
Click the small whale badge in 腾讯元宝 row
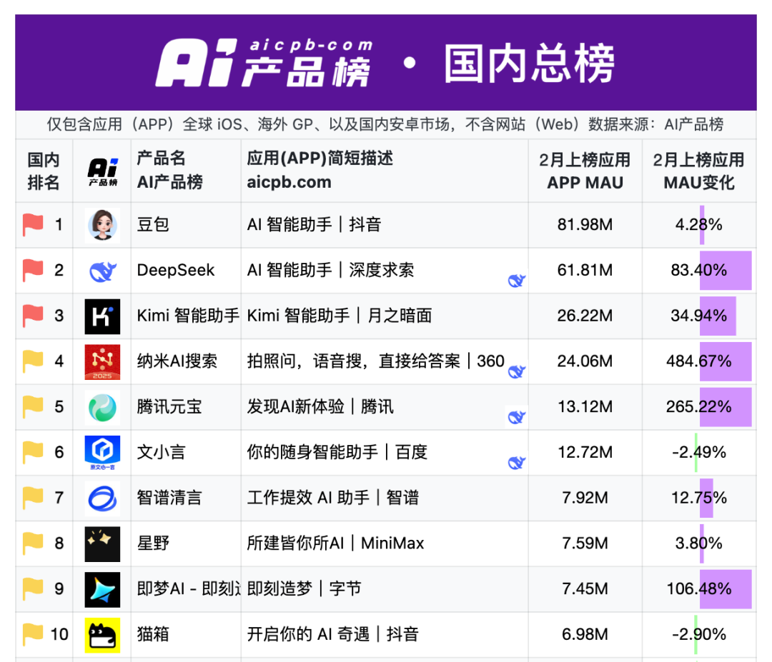516,417
